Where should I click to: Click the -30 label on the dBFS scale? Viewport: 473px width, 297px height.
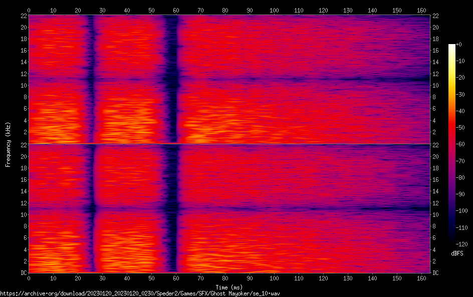(459, 94)
